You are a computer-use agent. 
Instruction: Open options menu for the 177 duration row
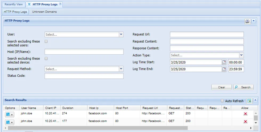coord(10,122)
